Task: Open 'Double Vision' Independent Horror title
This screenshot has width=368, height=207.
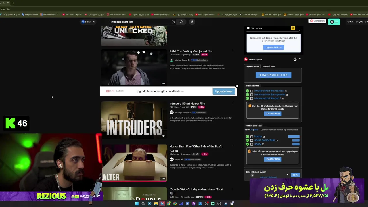Action: pos(196,191)
